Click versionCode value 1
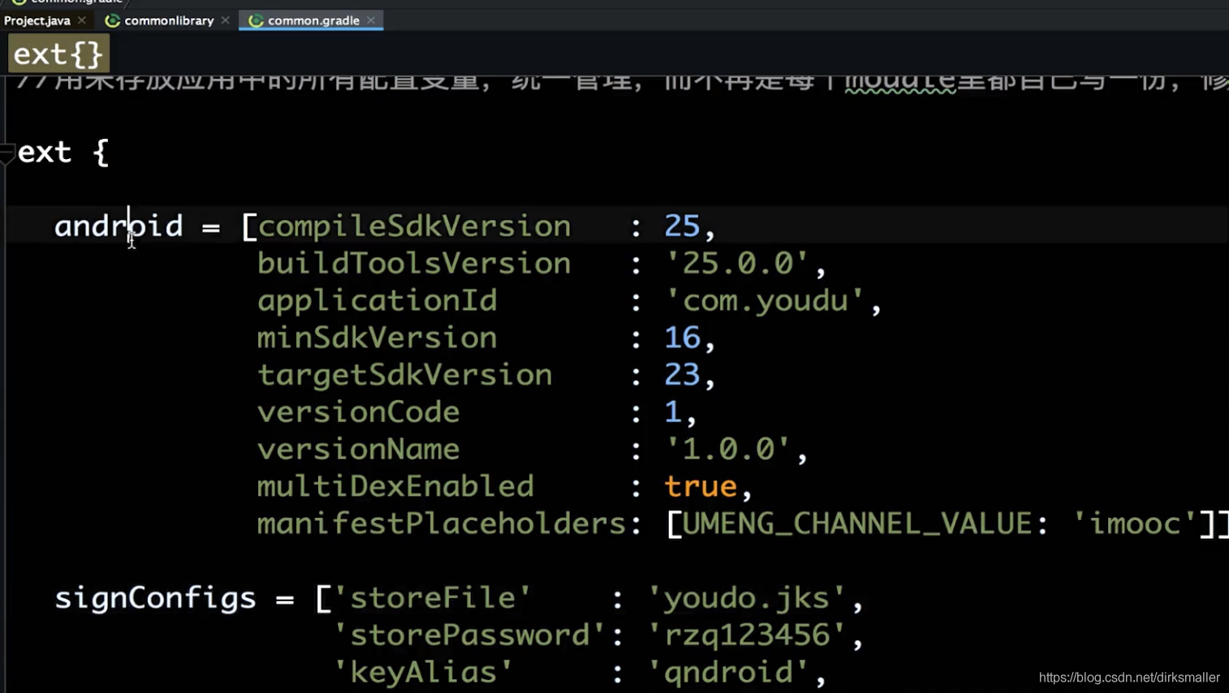 [673, 412]
